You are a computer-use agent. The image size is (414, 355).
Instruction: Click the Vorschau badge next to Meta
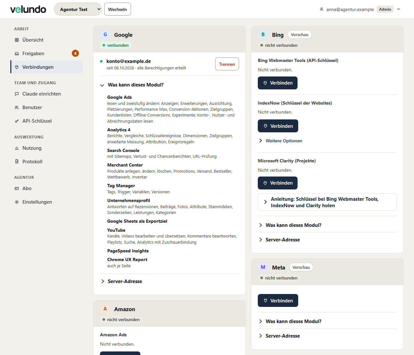click(301, 268)
